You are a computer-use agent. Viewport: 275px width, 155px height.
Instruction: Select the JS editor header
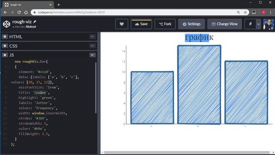coord(49,55)
